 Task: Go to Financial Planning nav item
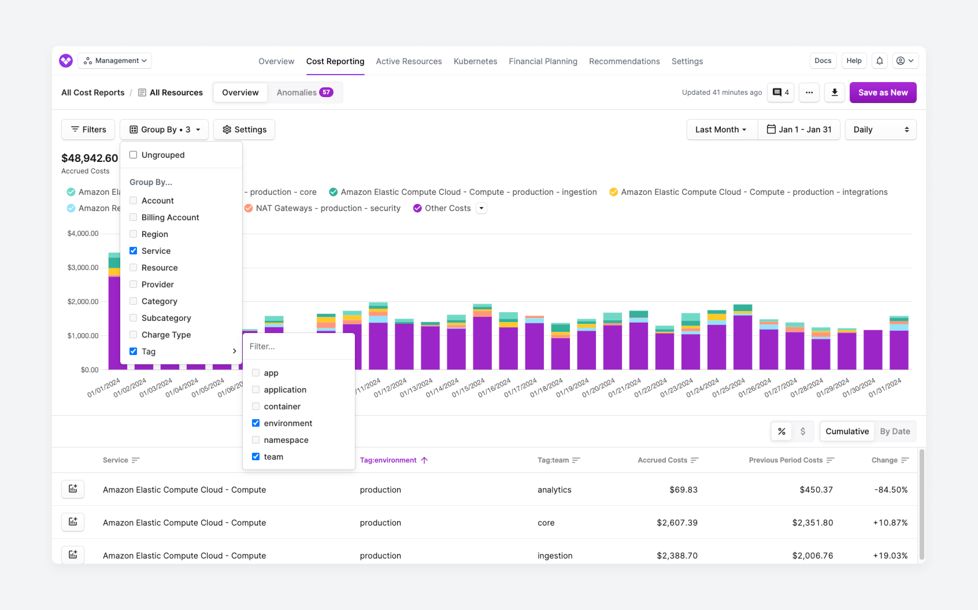point(543,61)
